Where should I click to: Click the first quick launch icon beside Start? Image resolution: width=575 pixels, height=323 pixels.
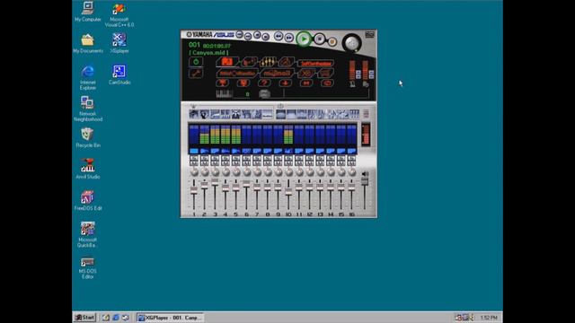[106, 318]
